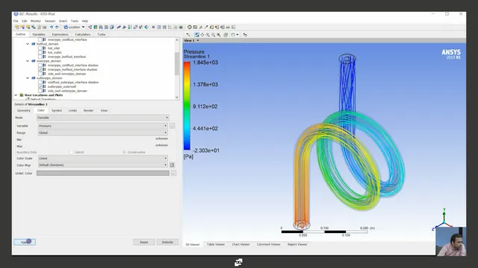478x268 pixels.
Task: Toggle outerpipe_outerwall checkbox
Action: pyautogui.click(x=40, y=86)
